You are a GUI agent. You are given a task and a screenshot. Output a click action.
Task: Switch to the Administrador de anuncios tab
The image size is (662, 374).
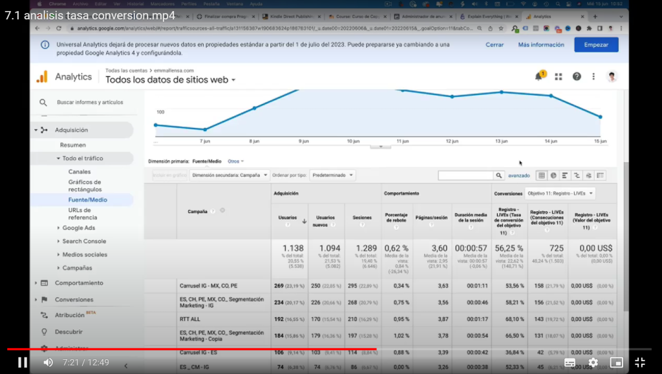[422, 16]
